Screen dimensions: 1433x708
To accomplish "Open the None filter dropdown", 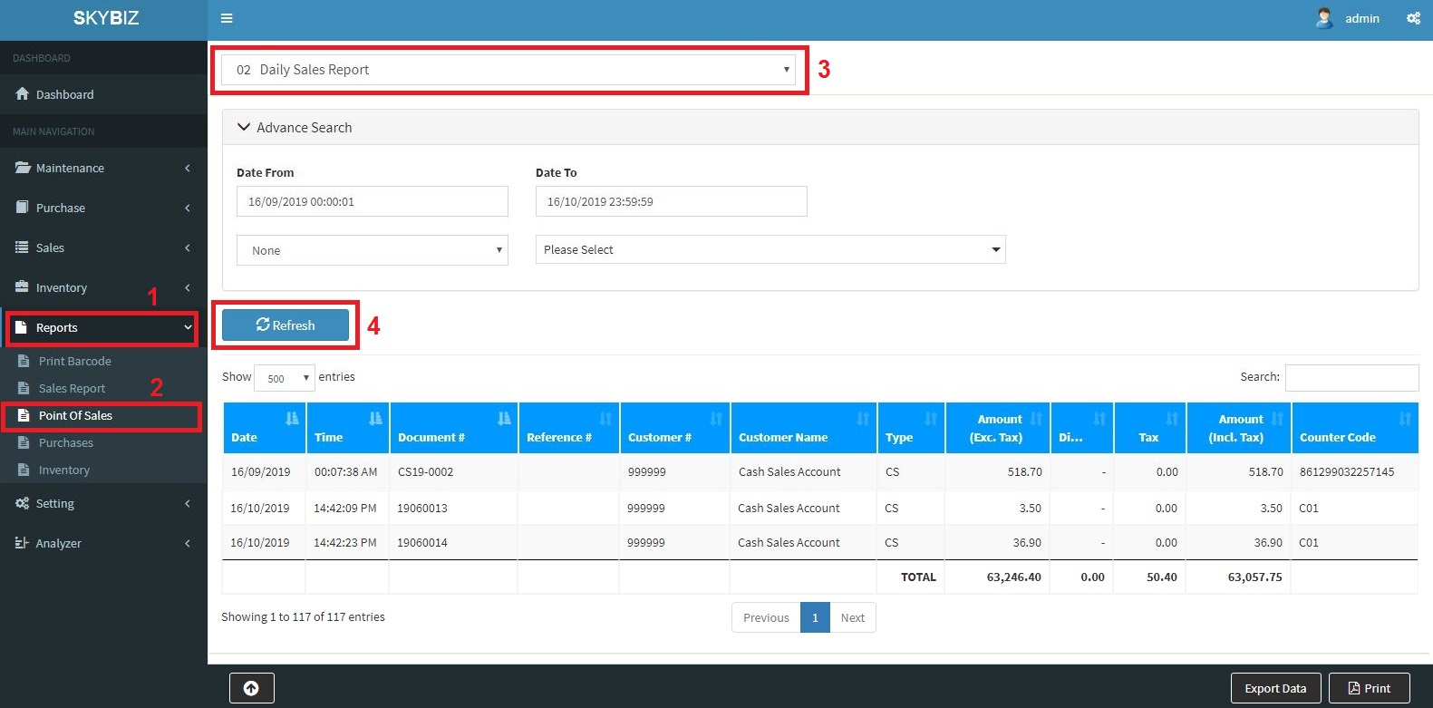I will (x=372, y=250).
